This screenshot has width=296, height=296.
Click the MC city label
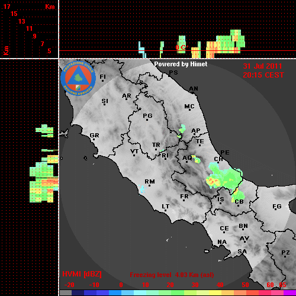click(189, 107)
